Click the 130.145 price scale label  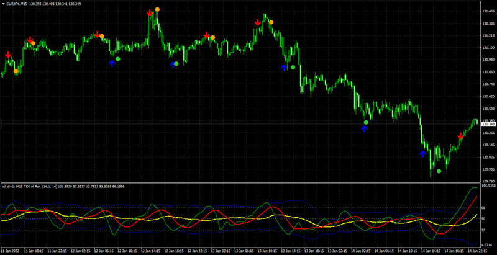(488, 145)
